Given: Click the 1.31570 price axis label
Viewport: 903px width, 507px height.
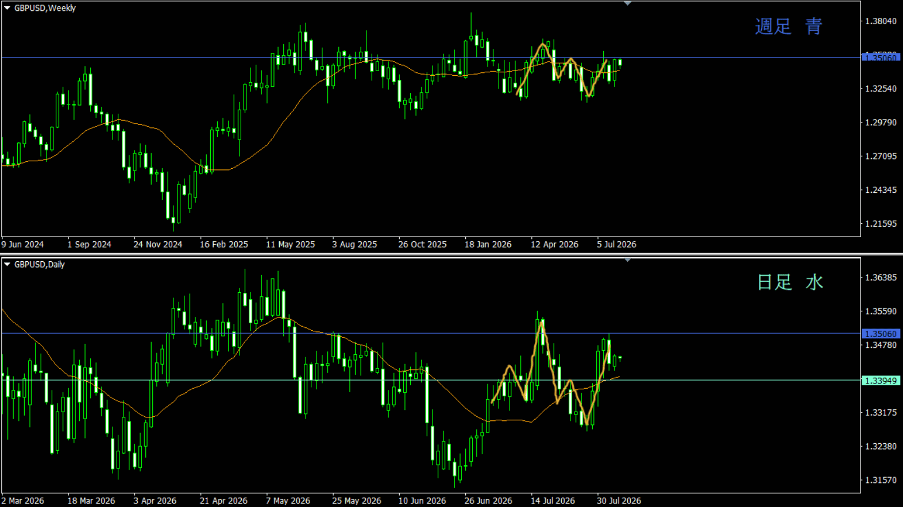Looking at the screenshot, I should (881, 481).
